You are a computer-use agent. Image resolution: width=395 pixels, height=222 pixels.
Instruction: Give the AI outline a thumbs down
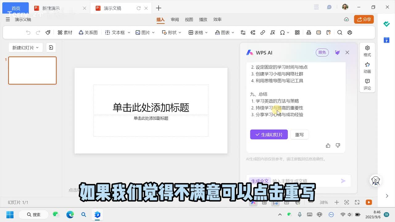(338, 146)
